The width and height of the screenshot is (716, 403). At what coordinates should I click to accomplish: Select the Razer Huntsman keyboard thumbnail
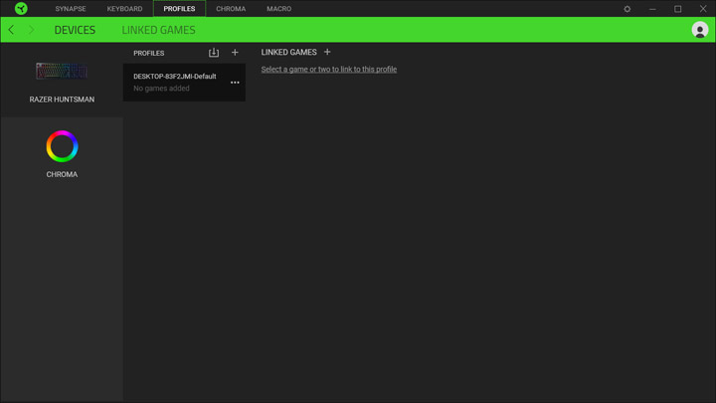62,71
